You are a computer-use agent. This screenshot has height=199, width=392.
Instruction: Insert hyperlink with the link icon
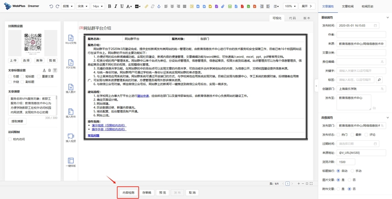(x=146, y=6)
